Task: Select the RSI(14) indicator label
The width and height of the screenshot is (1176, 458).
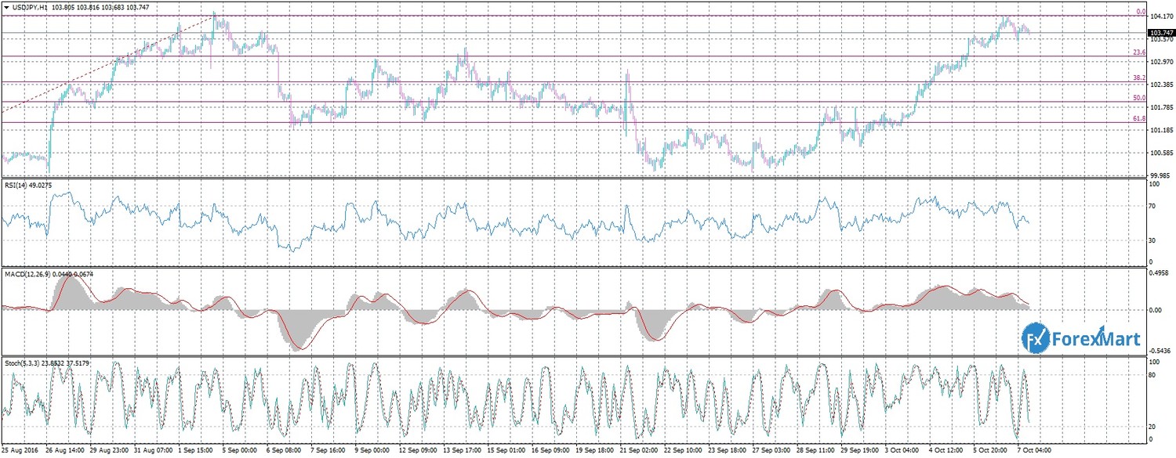Action: click(16, 186)
